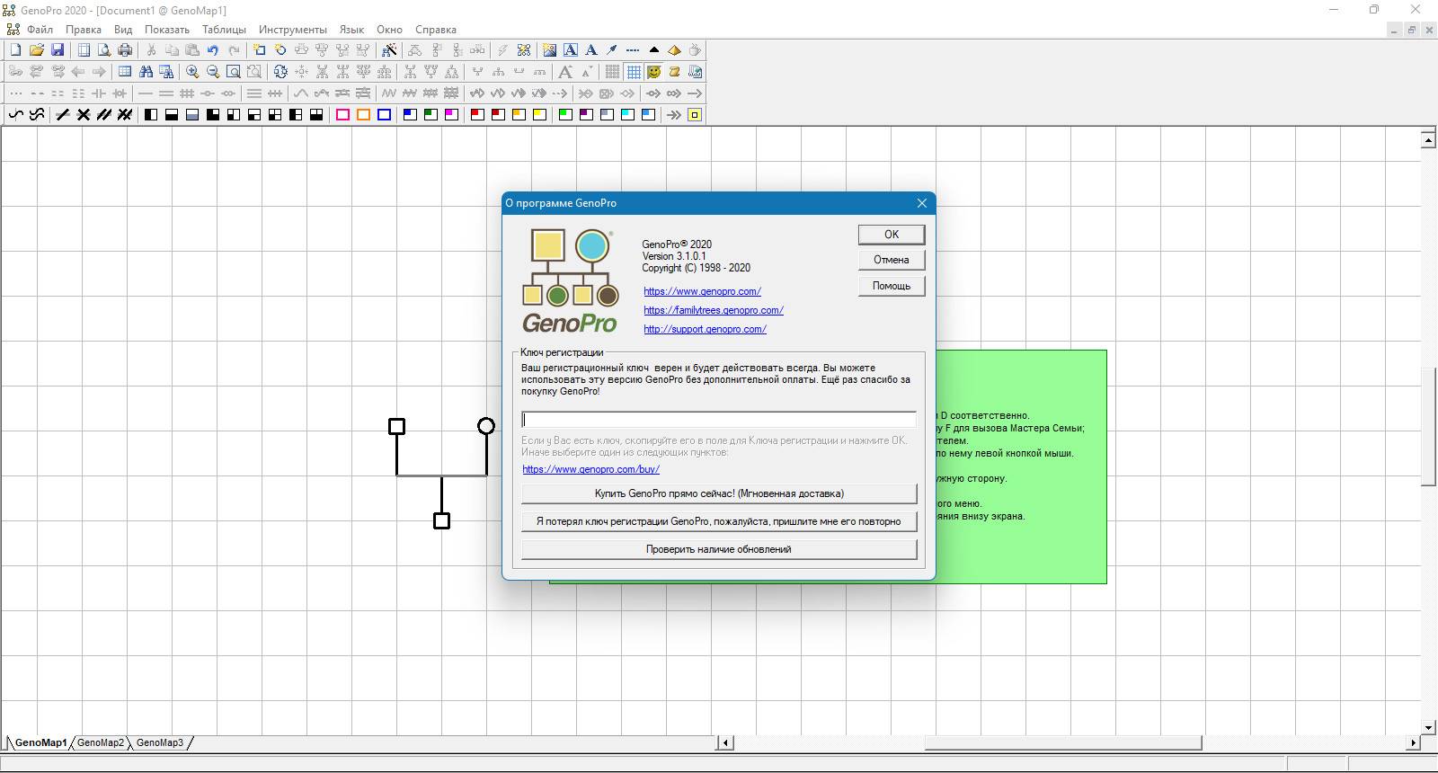Click the double chevron arrow on the color toolbar
Screen dimensions: 1438x773
[x=674, y=115]
